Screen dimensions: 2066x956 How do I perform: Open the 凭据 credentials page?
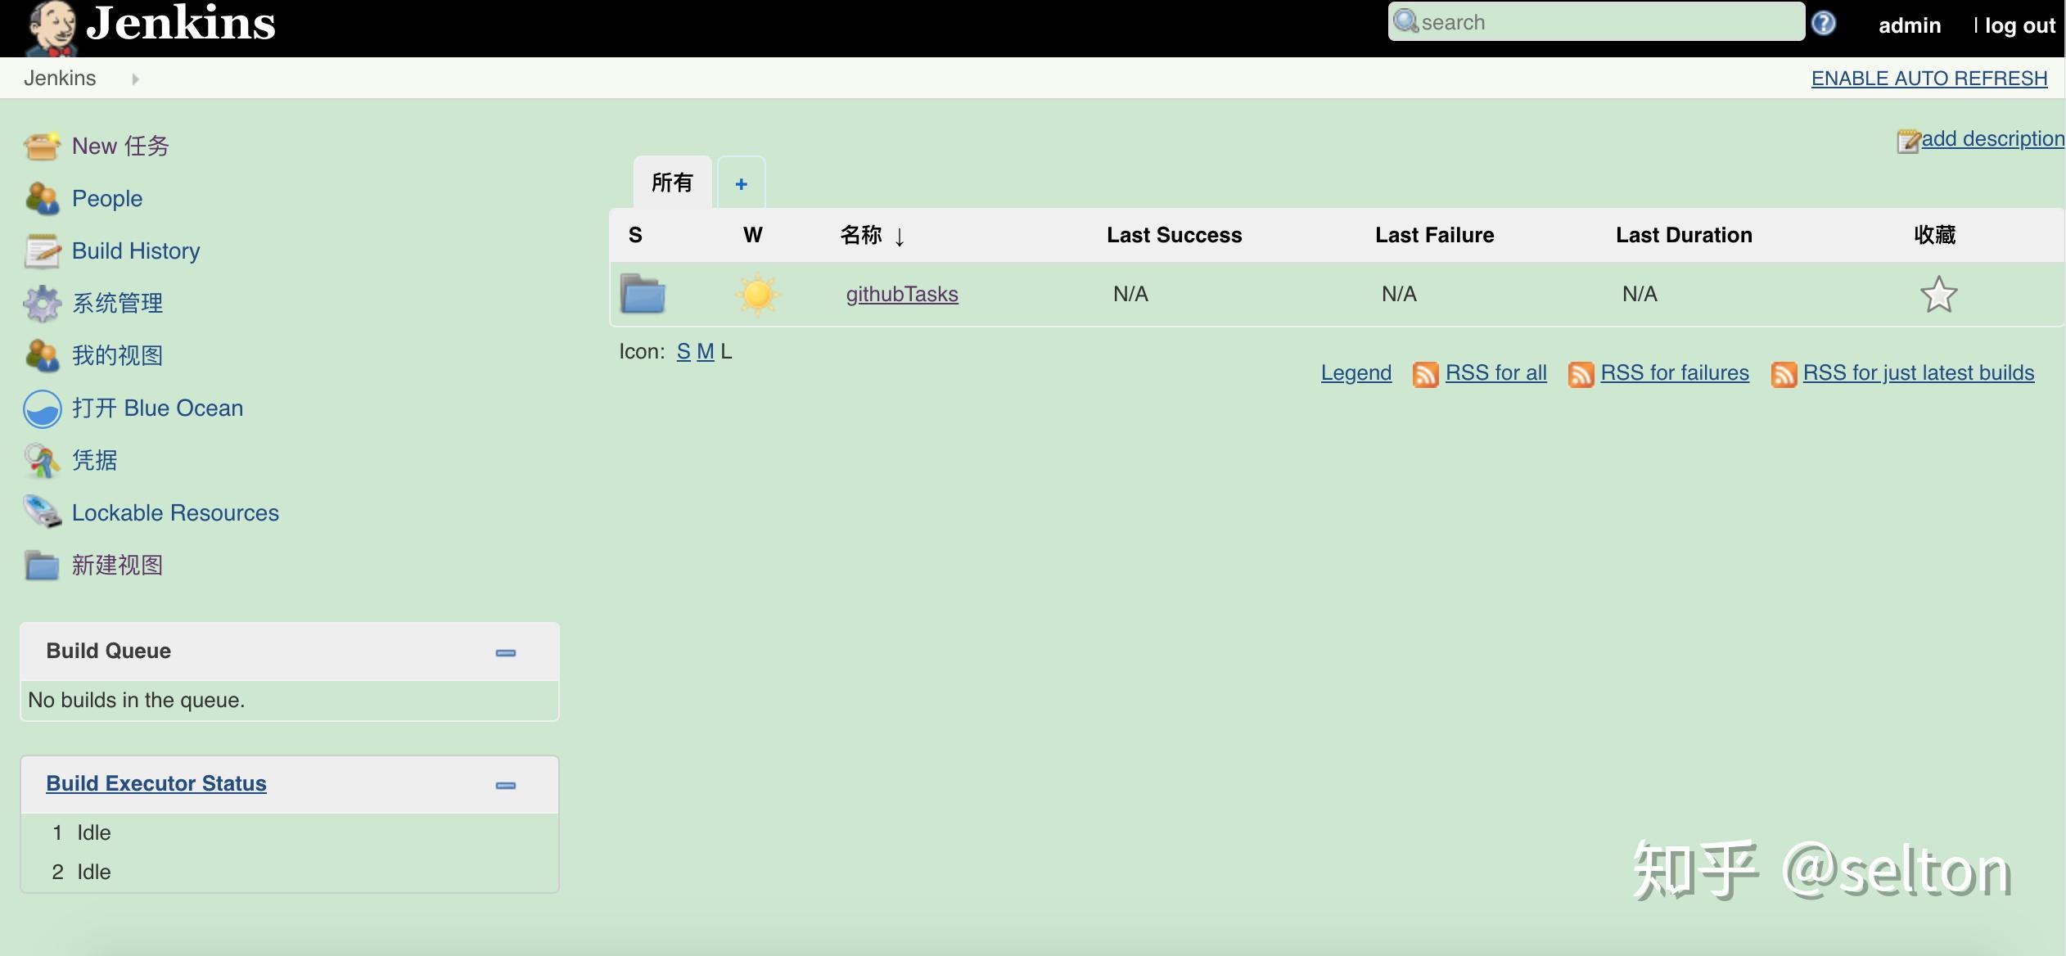coord(93,460)
